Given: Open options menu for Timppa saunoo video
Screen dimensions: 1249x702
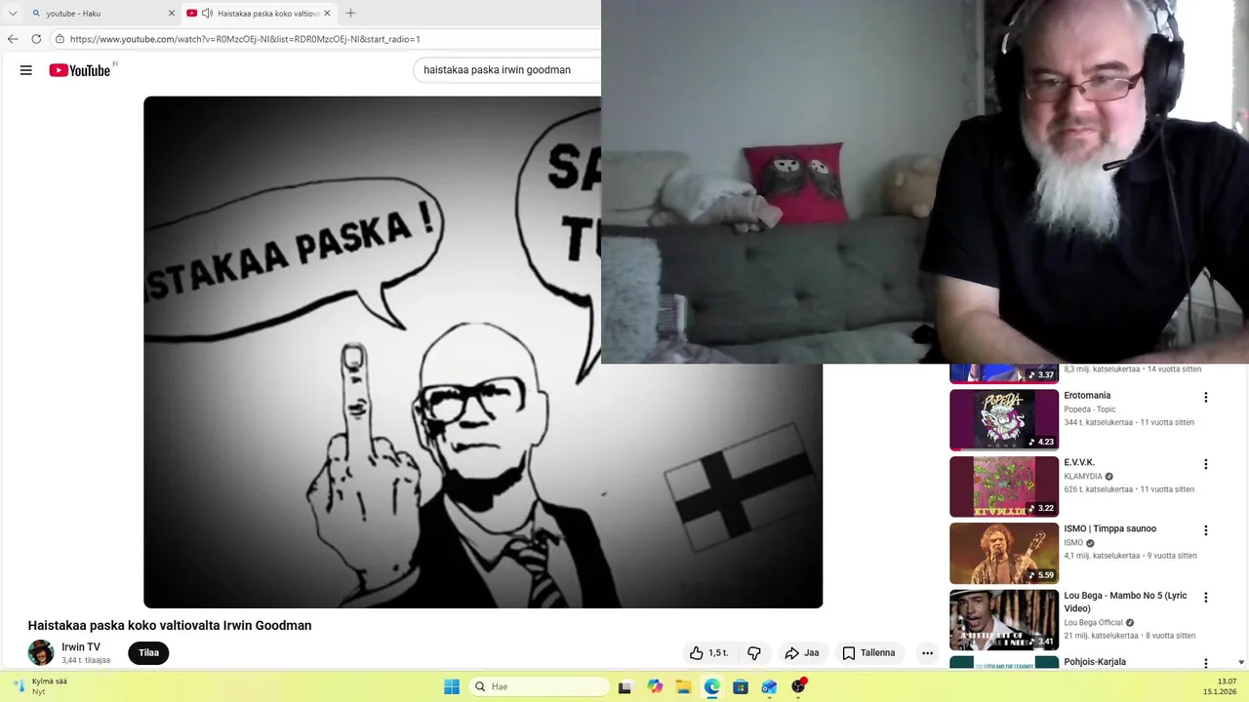Looking at the screenshot, I should (1206, 530).
